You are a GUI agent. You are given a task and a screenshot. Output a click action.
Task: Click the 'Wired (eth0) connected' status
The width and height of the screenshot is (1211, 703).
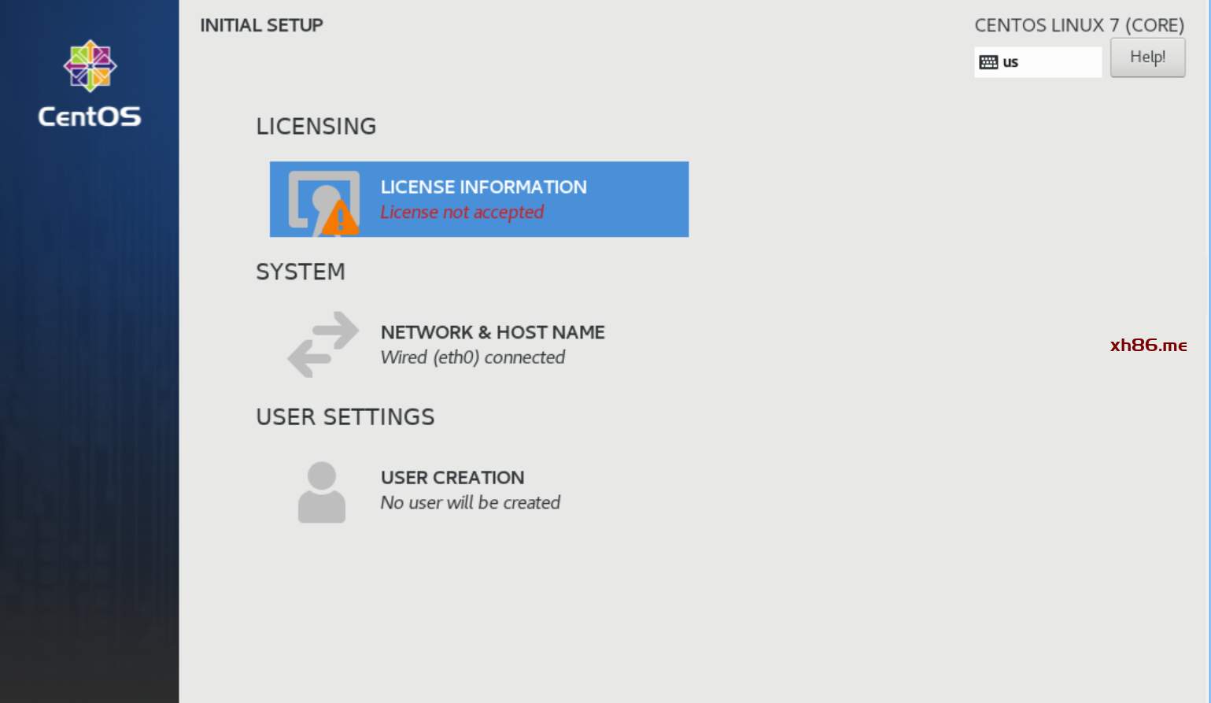coord(472,357)
